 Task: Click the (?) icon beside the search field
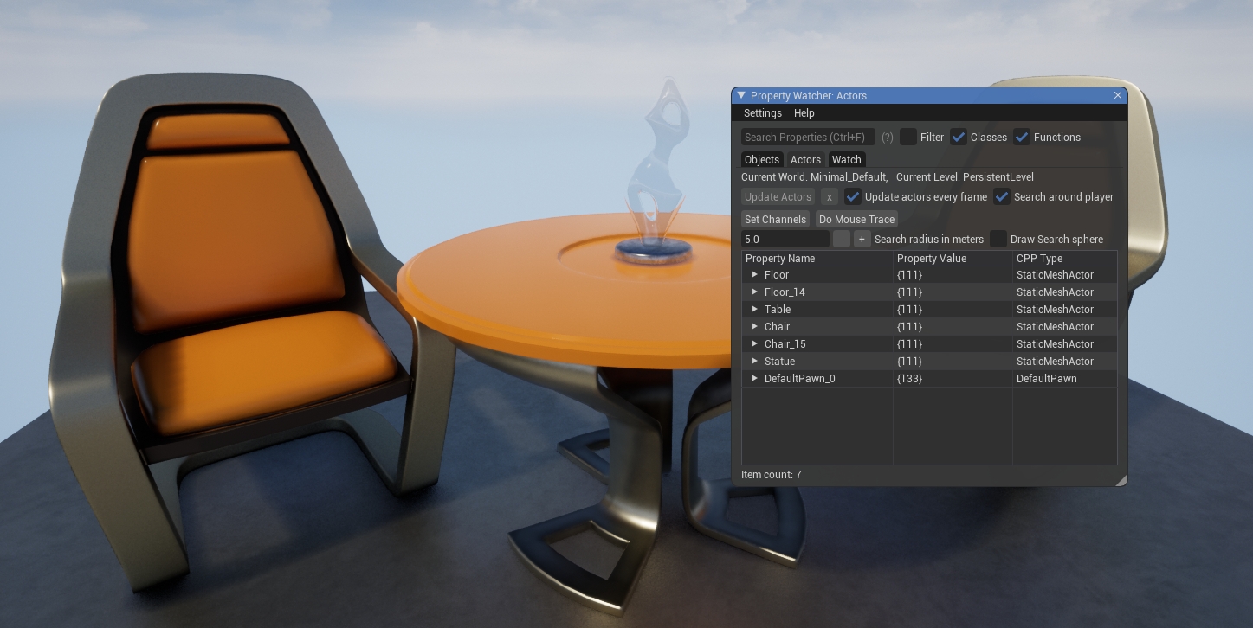(x=887, y=137)
